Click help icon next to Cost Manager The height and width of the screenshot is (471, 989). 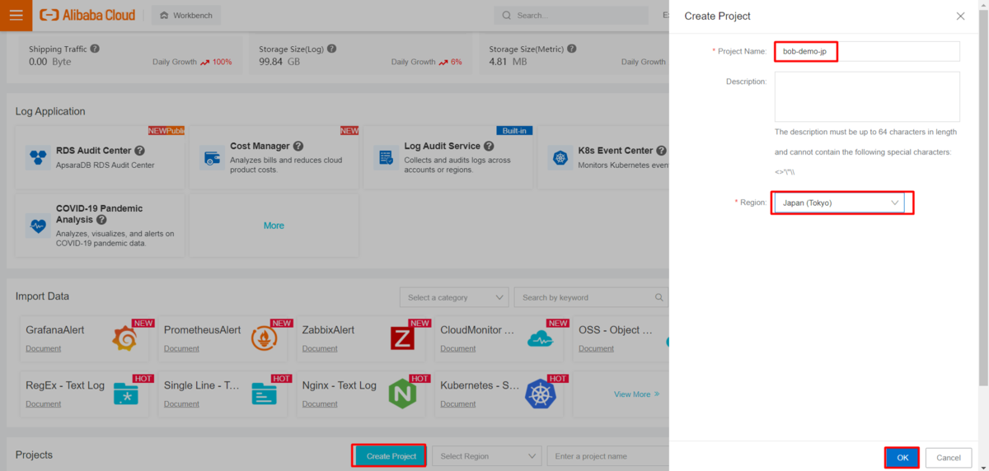298,146
